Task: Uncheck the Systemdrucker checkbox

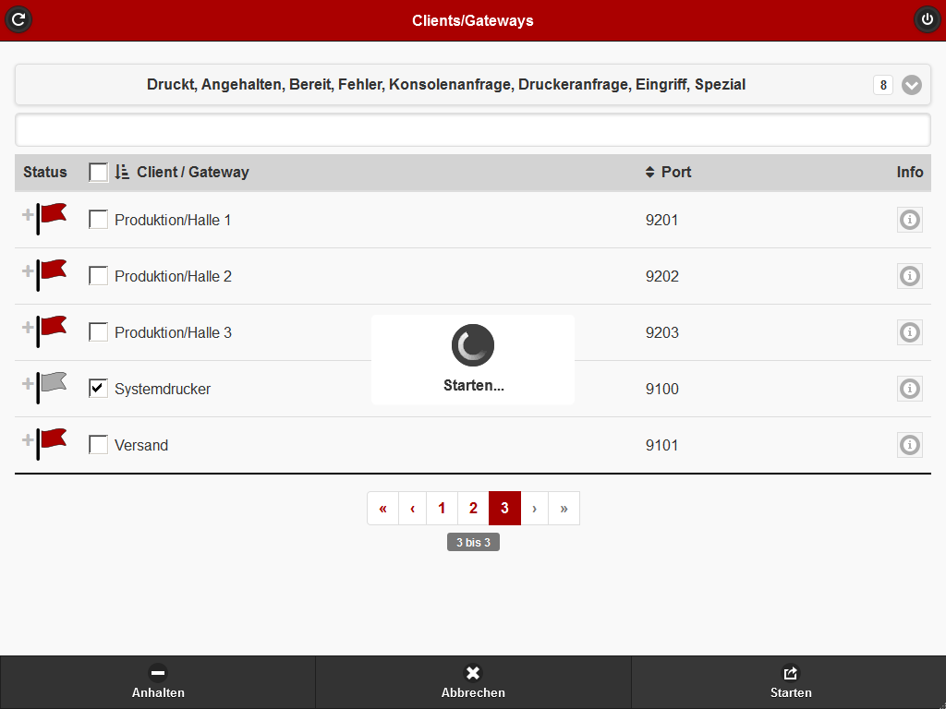Action: pos(98,389)
